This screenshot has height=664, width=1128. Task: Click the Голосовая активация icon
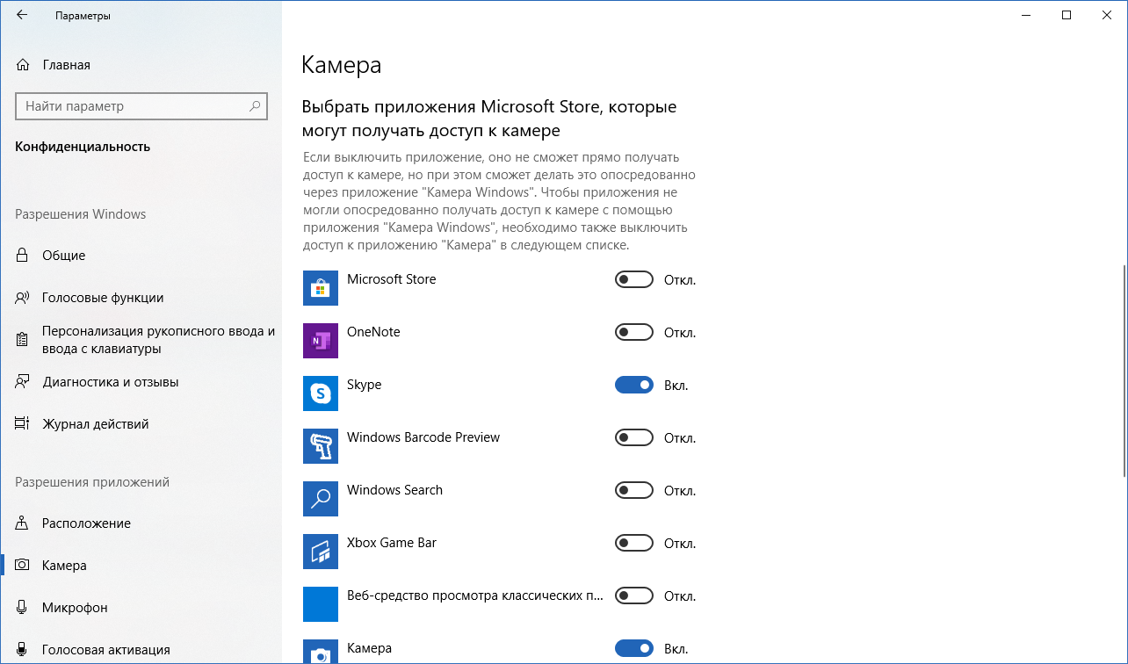pyautogui.click(x=23, y=650)
